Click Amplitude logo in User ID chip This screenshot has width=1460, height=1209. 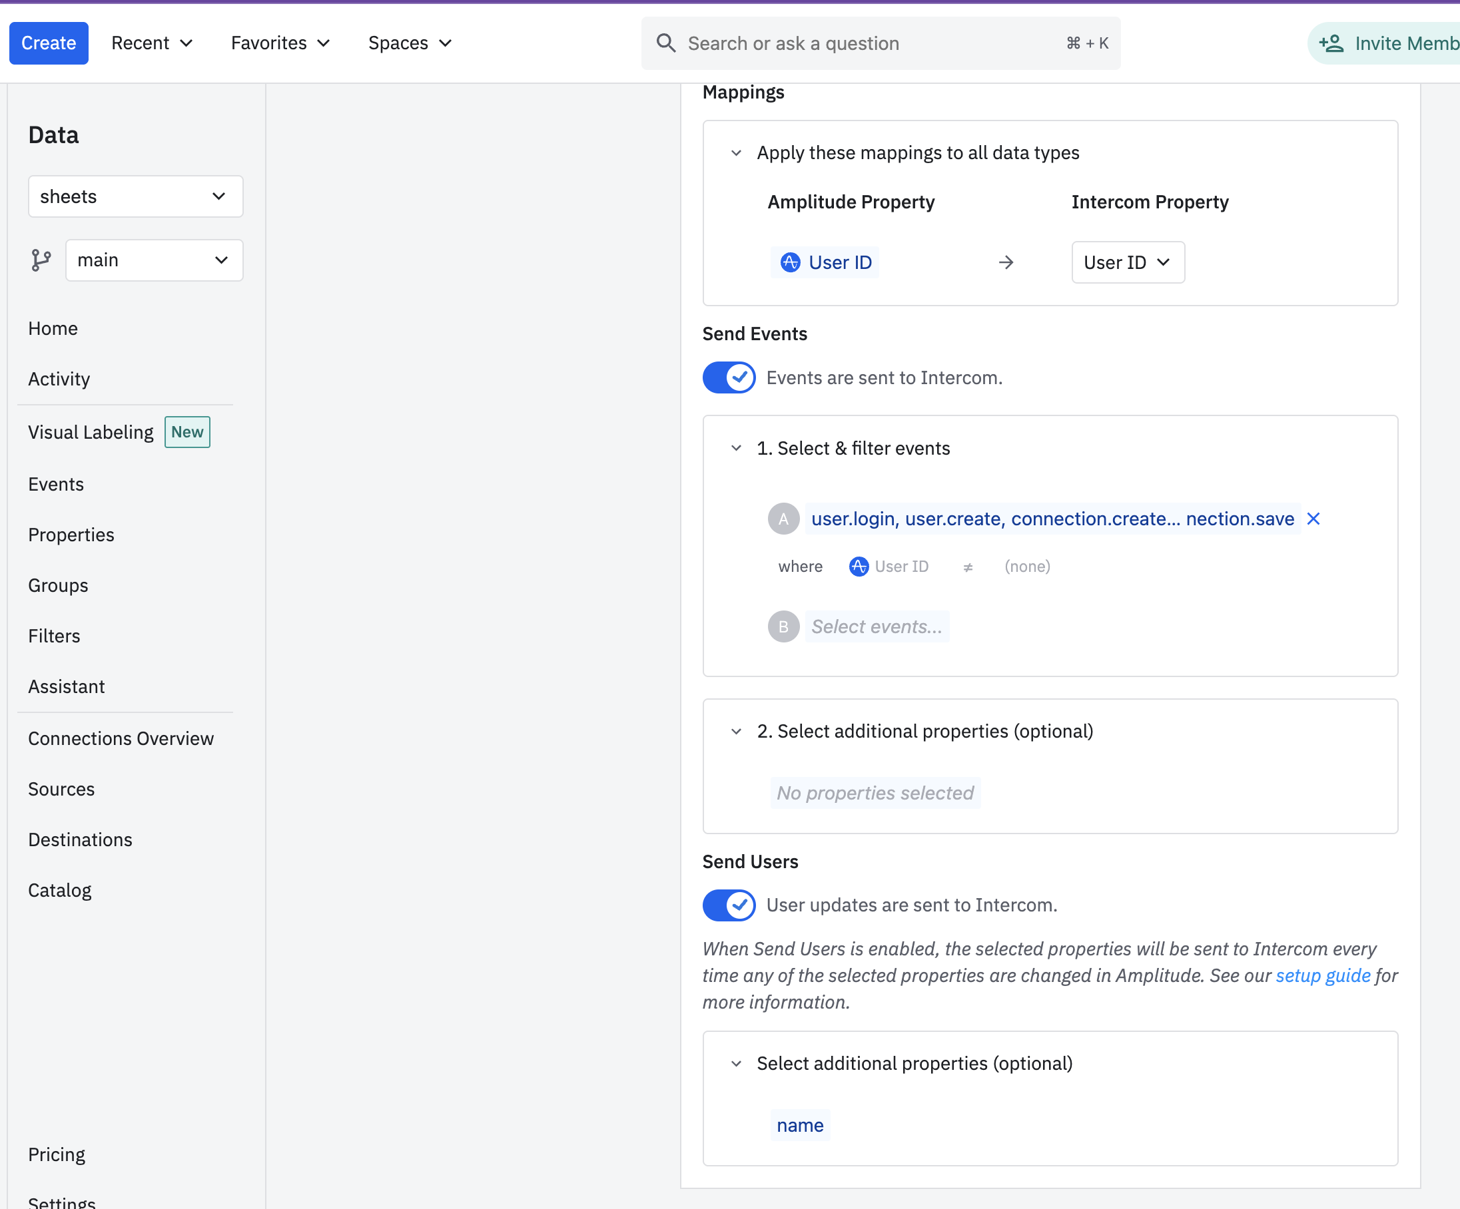(x=790, y=263)
